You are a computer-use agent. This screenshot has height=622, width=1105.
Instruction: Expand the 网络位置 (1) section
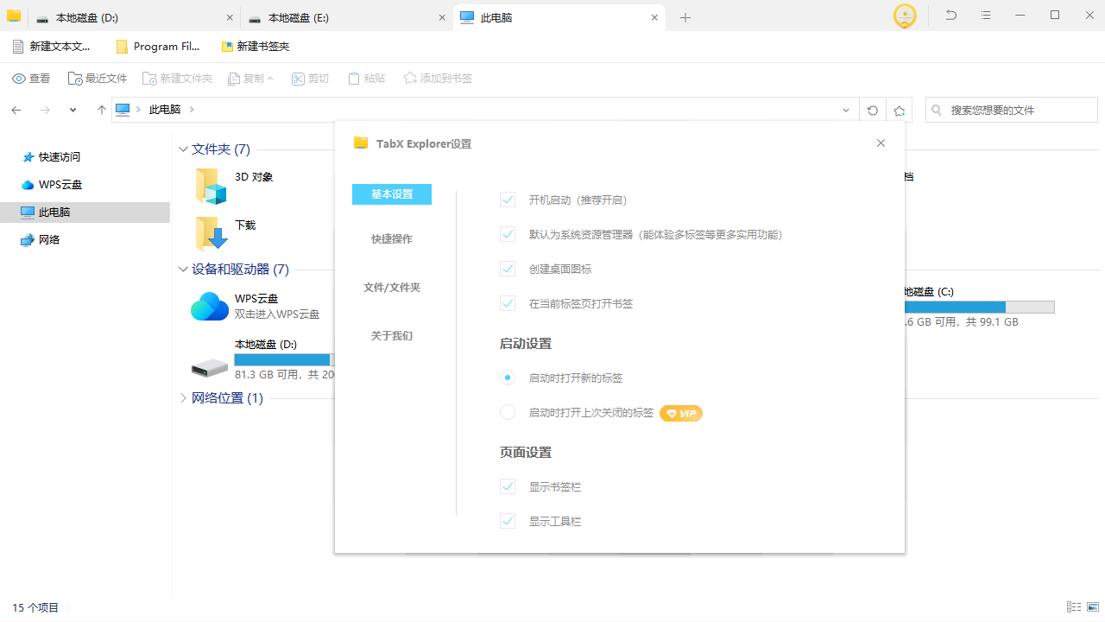[182, 397]
